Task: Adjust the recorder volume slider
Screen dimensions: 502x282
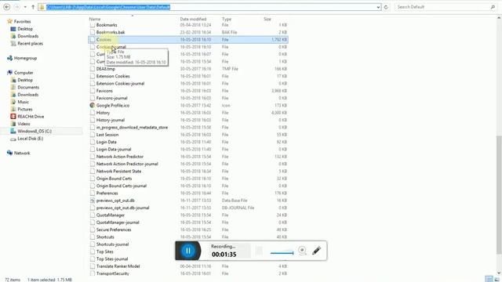Action: pyautogui.click(x=282, y=253)
